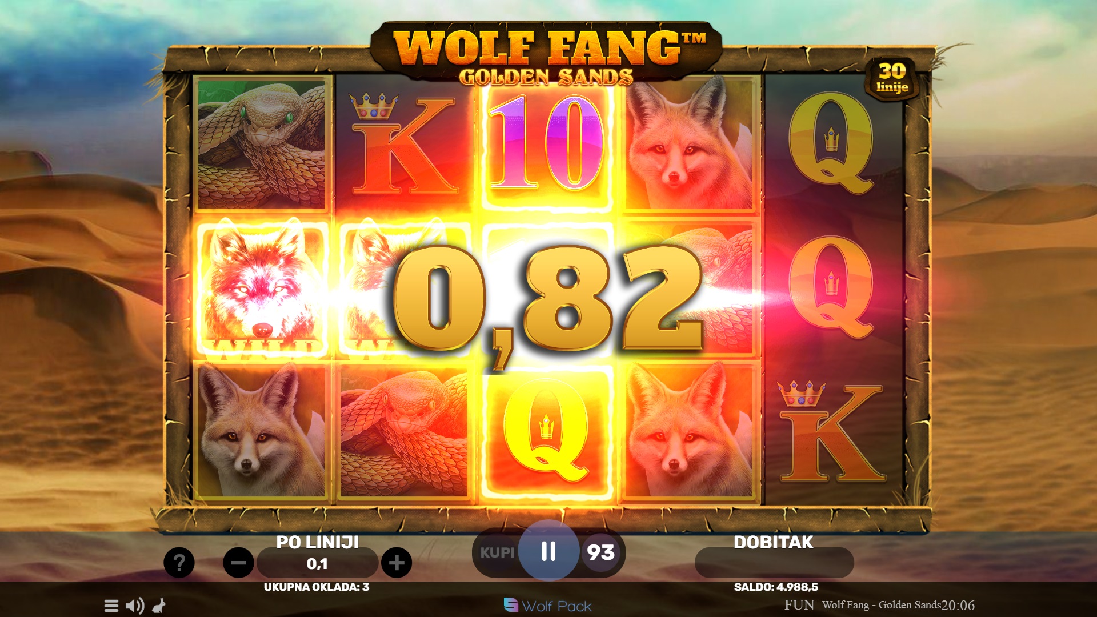Click the crowned K symbol on second reel

coord(404,145)
